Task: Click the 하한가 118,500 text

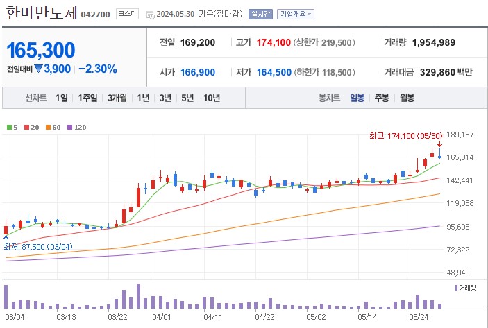Action: pos(324,72)
